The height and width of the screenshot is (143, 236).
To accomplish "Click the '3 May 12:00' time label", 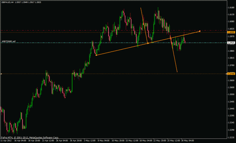I will click(90, 141).
